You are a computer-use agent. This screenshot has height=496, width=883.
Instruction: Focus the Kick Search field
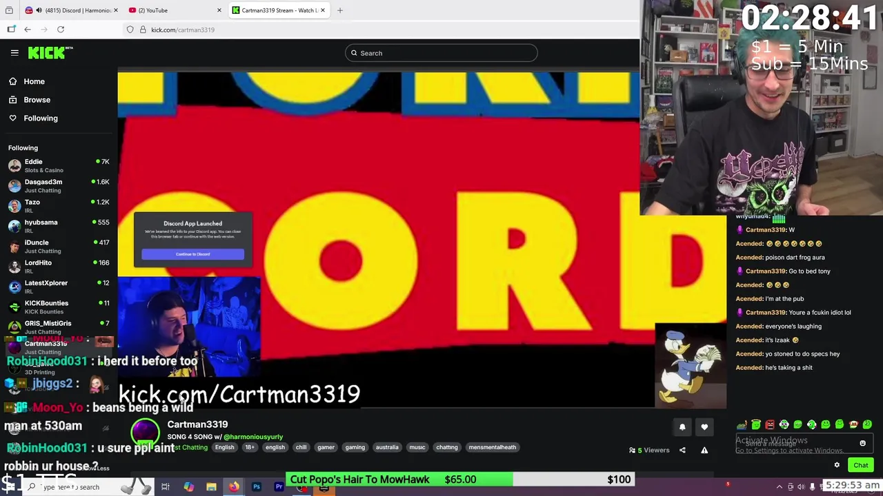click(x=441, y=53)
